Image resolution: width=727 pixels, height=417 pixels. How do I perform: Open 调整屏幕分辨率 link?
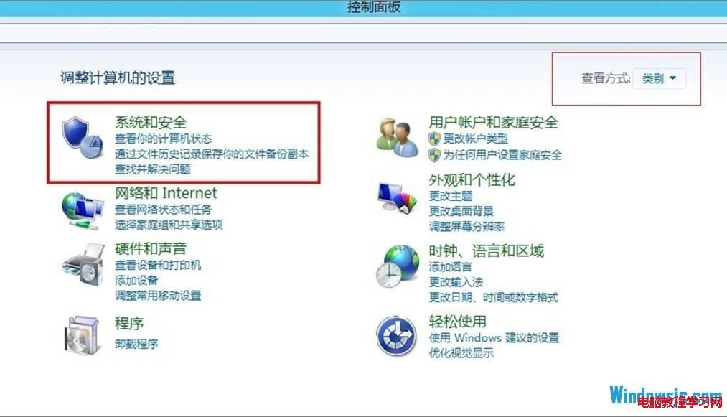click(x=466, y=227)
